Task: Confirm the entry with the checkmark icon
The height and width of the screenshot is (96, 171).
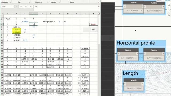Action: (26, 6)
